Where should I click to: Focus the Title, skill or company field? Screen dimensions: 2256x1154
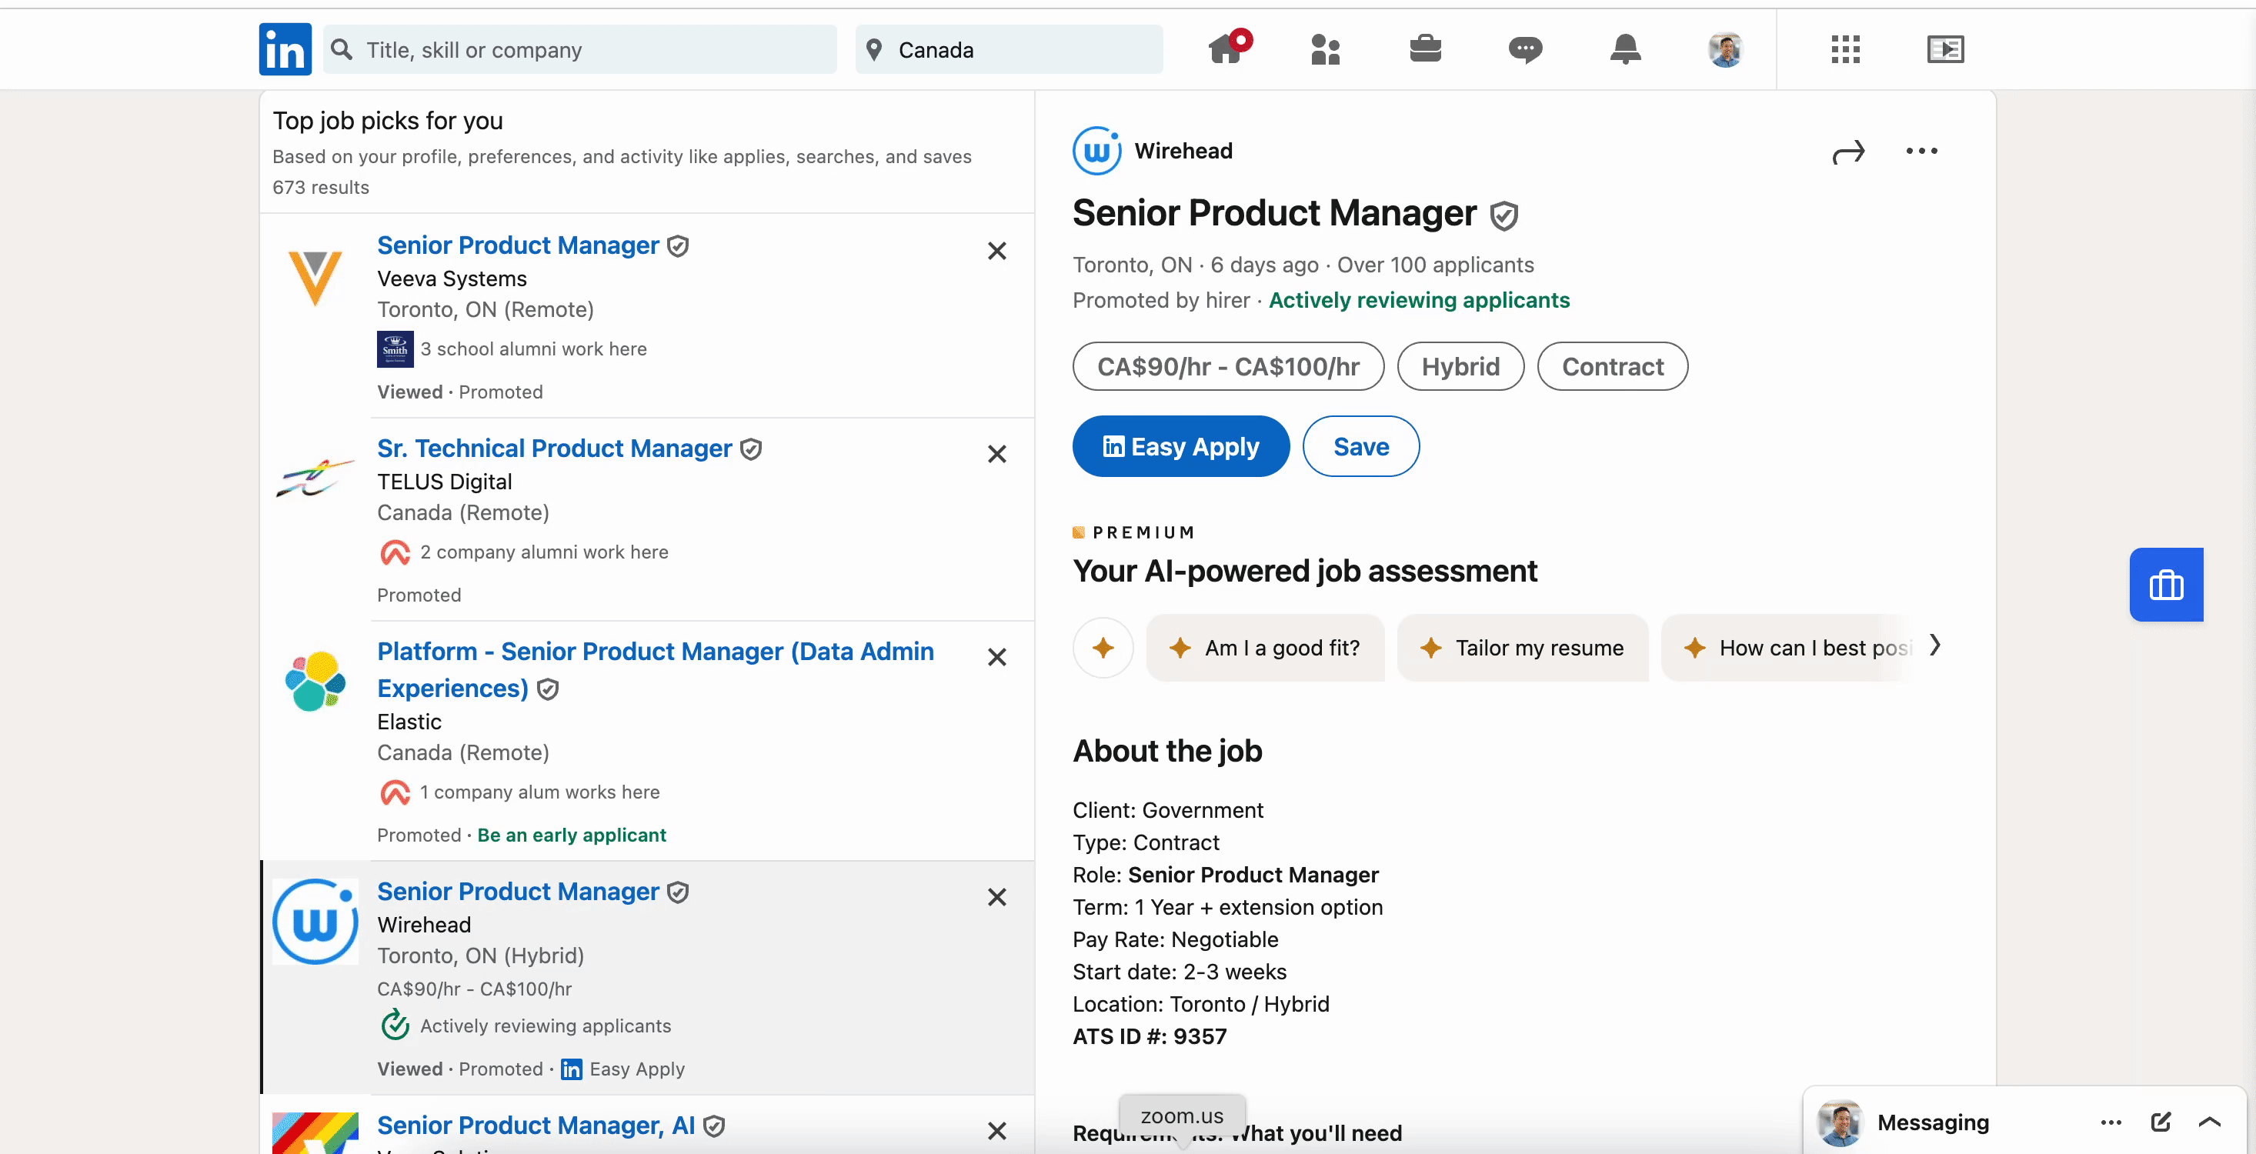(x=579, y=49)
